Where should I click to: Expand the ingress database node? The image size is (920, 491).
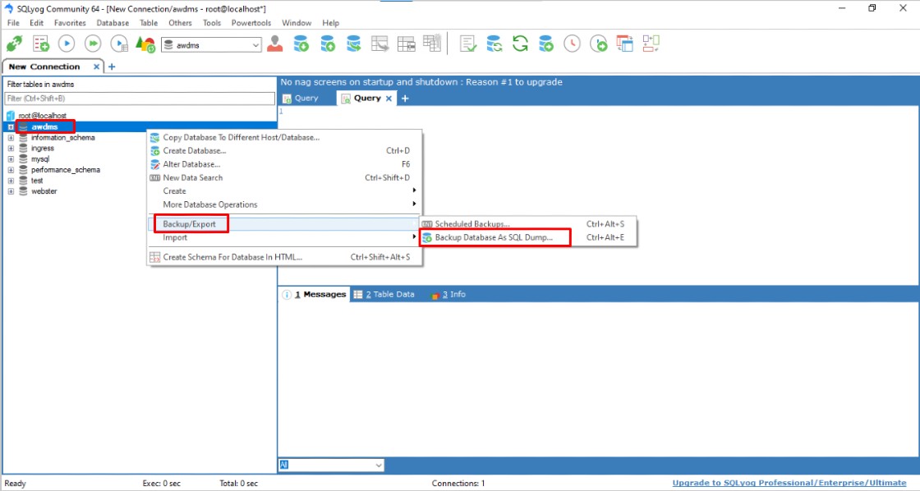(11, 149)
